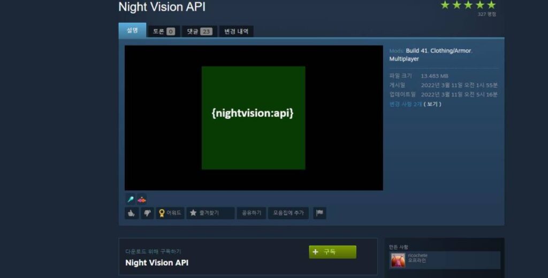
Task: Click the five-star rating display
Action: [468, 5]
